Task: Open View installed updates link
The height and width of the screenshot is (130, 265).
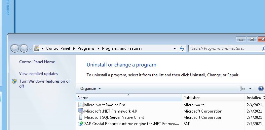Action: click(x=39, y=74)
